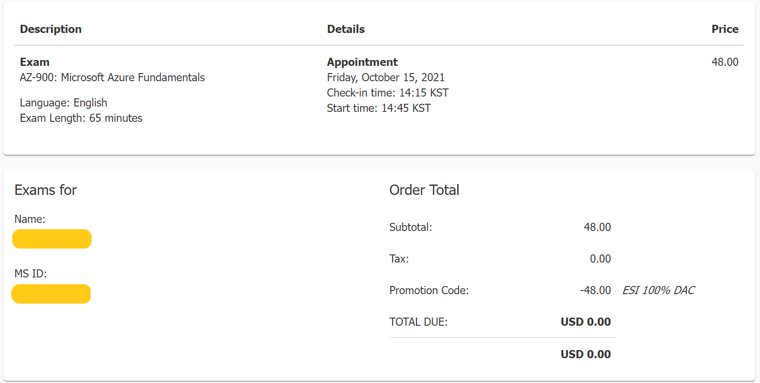Viewport: 760px width, 383px height.
Task: Click the Exams for heading
Action: point(46,190)
